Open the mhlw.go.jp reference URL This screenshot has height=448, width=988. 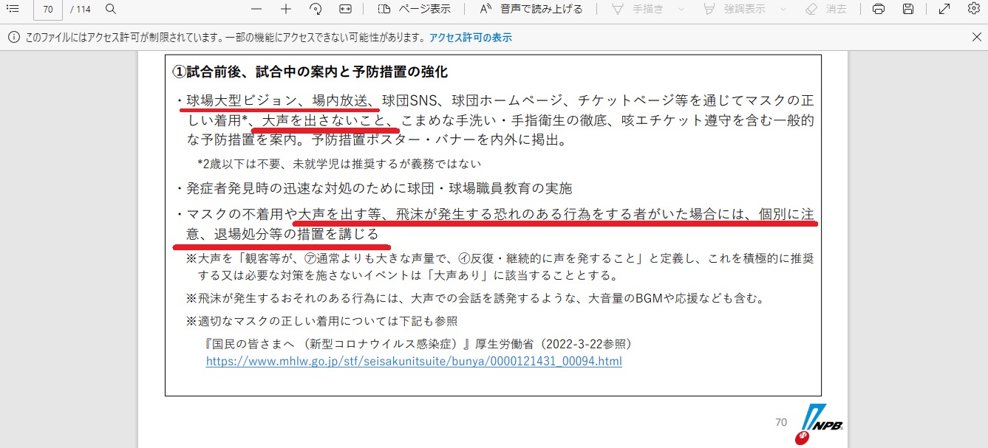414,362
